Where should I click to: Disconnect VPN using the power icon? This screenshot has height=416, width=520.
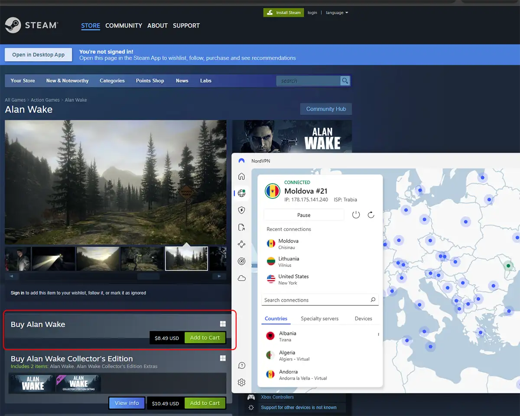(356, 214)
